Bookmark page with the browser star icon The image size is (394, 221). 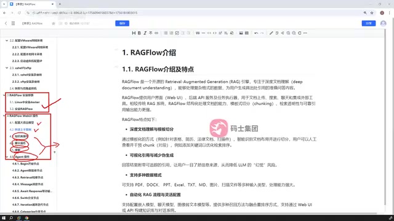[372, 13]
